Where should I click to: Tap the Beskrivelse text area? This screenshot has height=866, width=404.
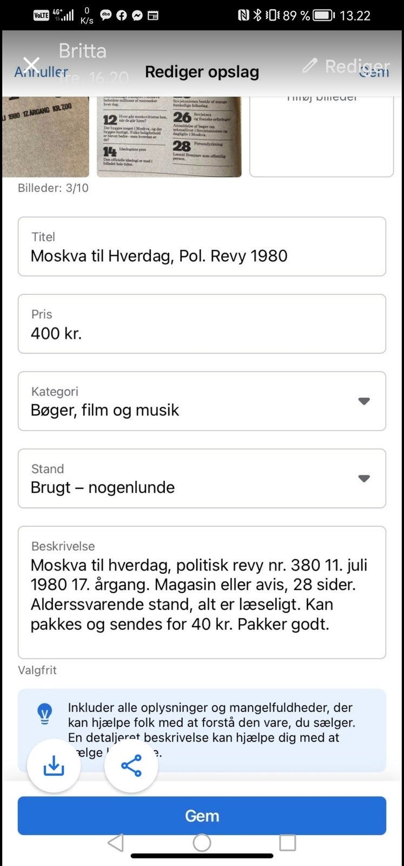[201, 592]
